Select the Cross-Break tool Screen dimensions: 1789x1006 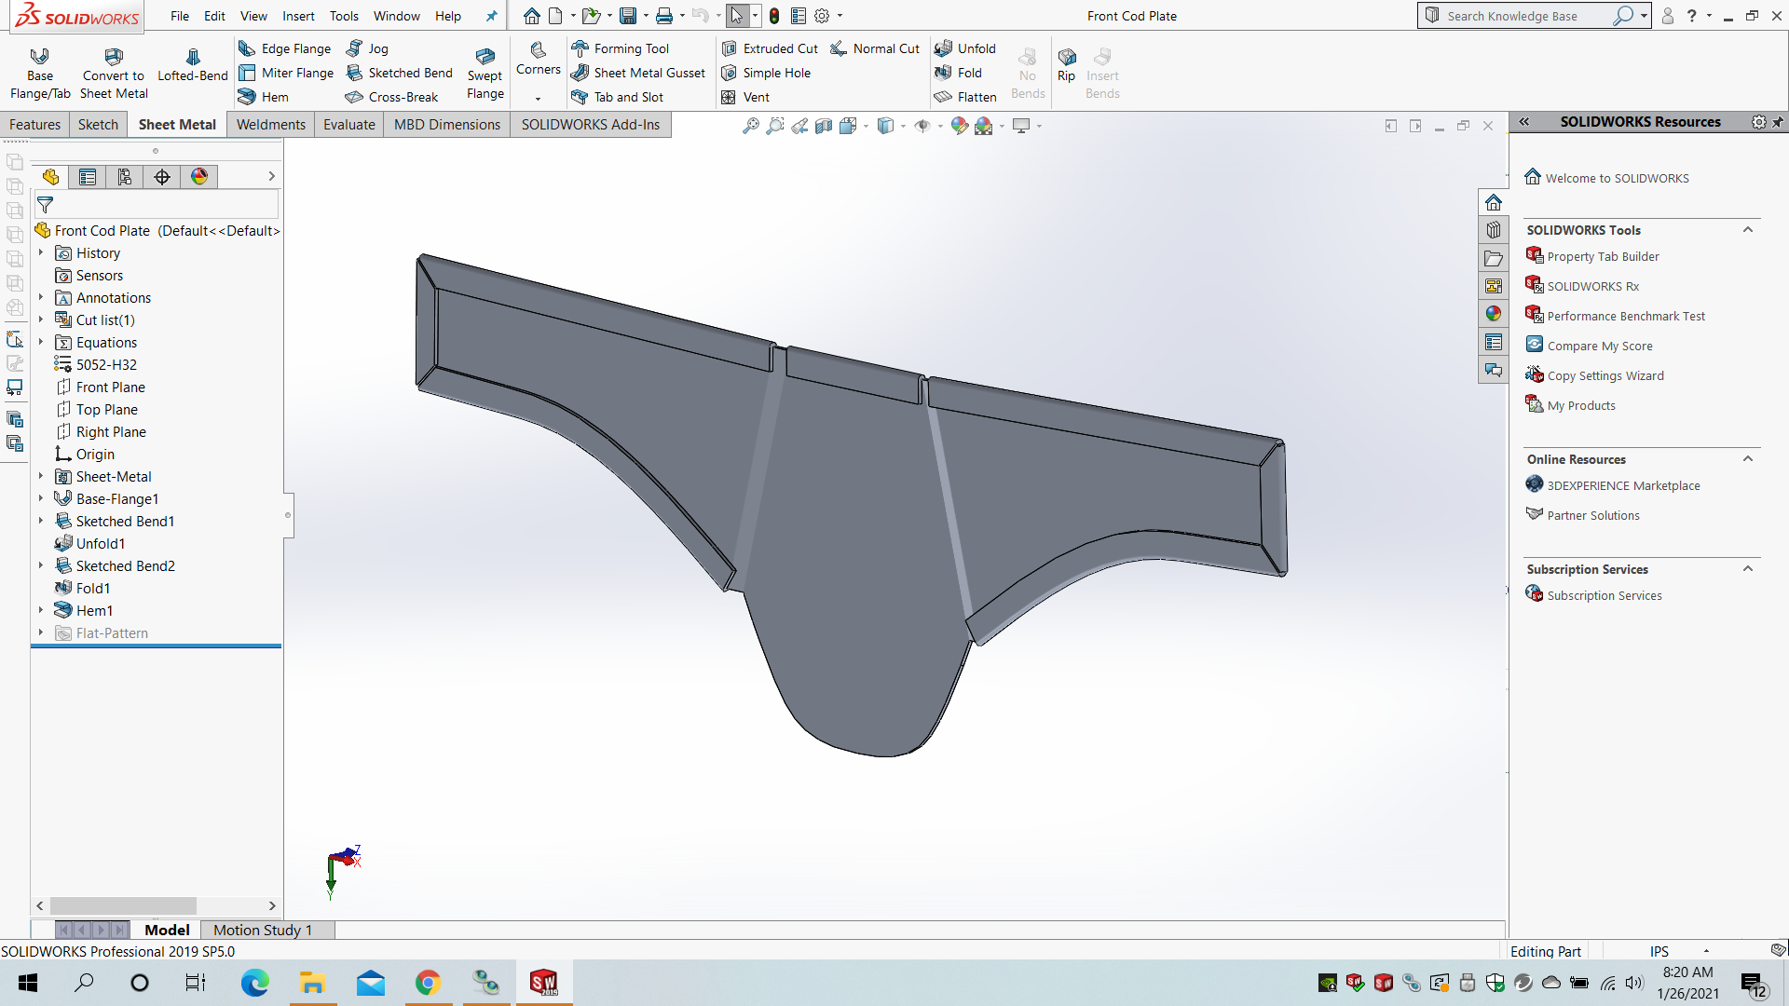point(391,97)
